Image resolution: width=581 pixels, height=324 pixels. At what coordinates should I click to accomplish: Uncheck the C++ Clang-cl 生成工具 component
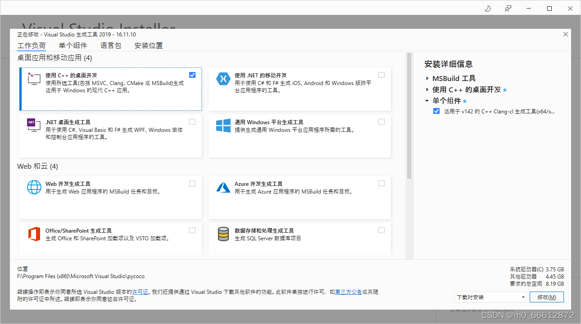436,111
